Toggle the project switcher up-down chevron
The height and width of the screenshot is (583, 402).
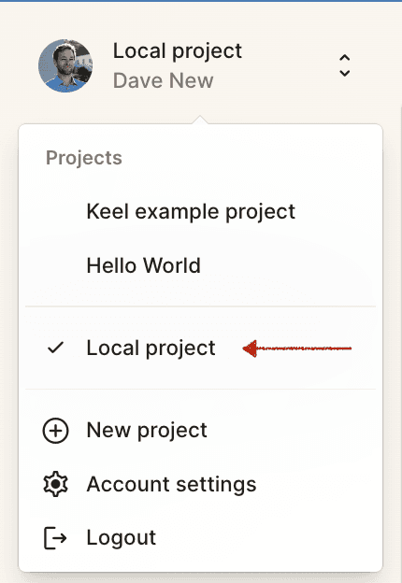[x=345, y=65]
